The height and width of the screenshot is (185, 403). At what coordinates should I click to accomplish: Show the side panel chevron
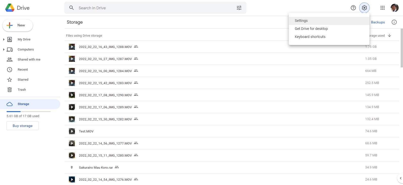[x=400, y=178]
